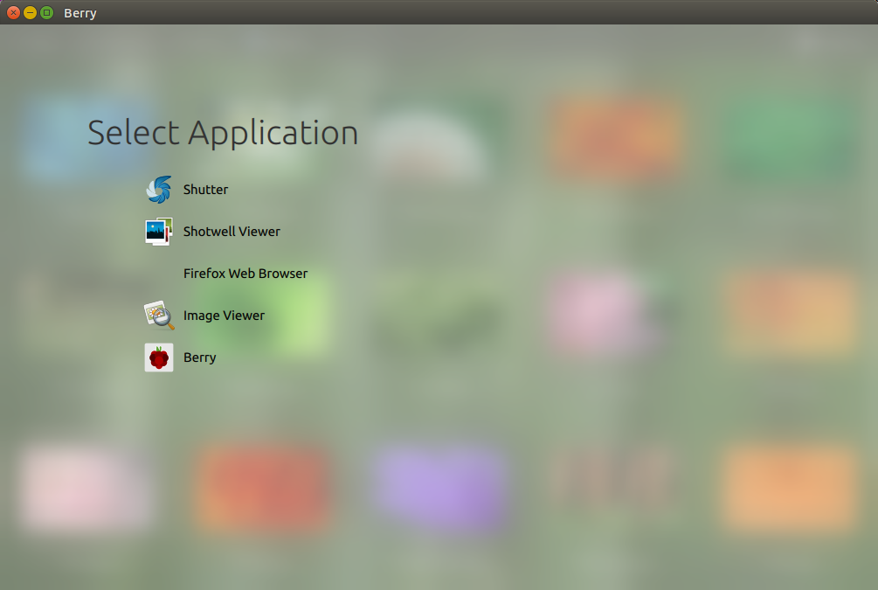Select the "Shutter" text entry
This screenshot has height=590, width=878.
(205, 190)
